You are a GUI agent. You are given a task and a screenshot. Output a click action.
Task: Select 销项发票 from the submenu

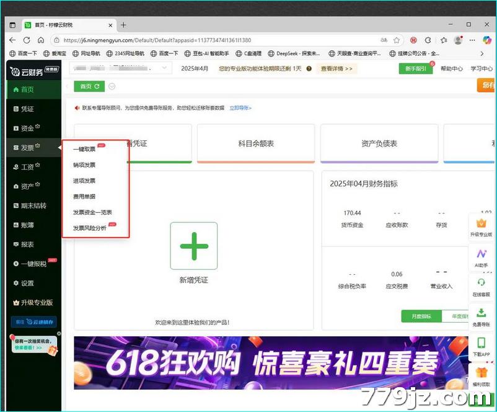84,165
